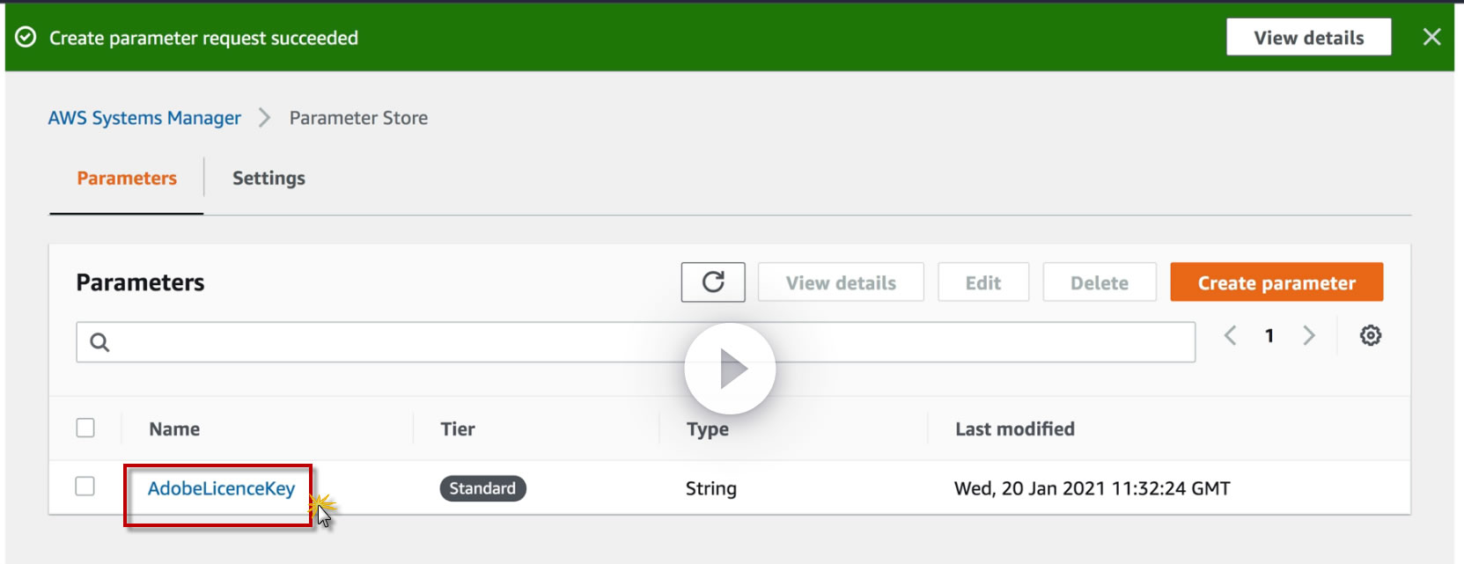
Task: Click the refresh parameters icon button
Action: click(713, 282)
